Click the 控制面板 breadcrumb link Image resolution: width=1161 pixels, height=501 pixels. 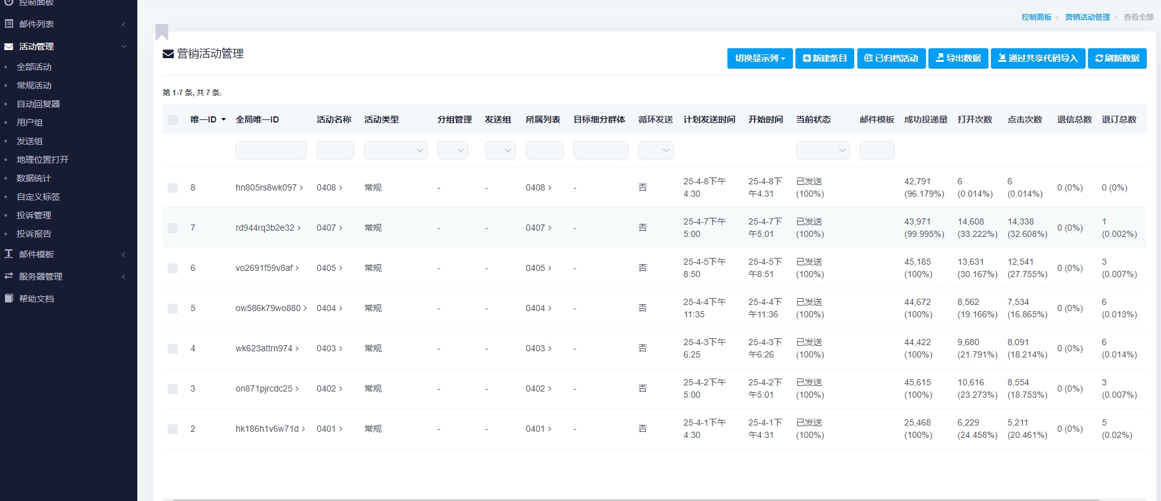click(x=1037, y=17)
